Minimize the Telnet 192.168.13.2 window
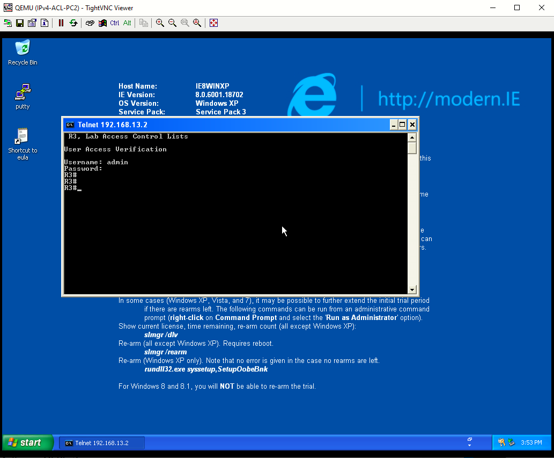 pos(394,125)
